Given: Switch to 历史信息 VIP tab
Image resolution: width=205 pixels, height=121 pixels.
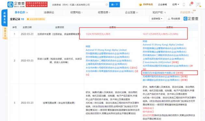Looking at the screenshot, I should [x=187, y=12].
